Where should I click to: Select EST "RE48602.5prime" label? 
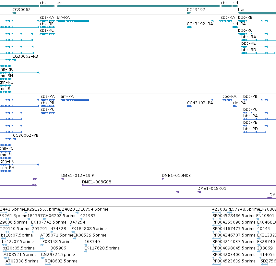tap(61, 261)
